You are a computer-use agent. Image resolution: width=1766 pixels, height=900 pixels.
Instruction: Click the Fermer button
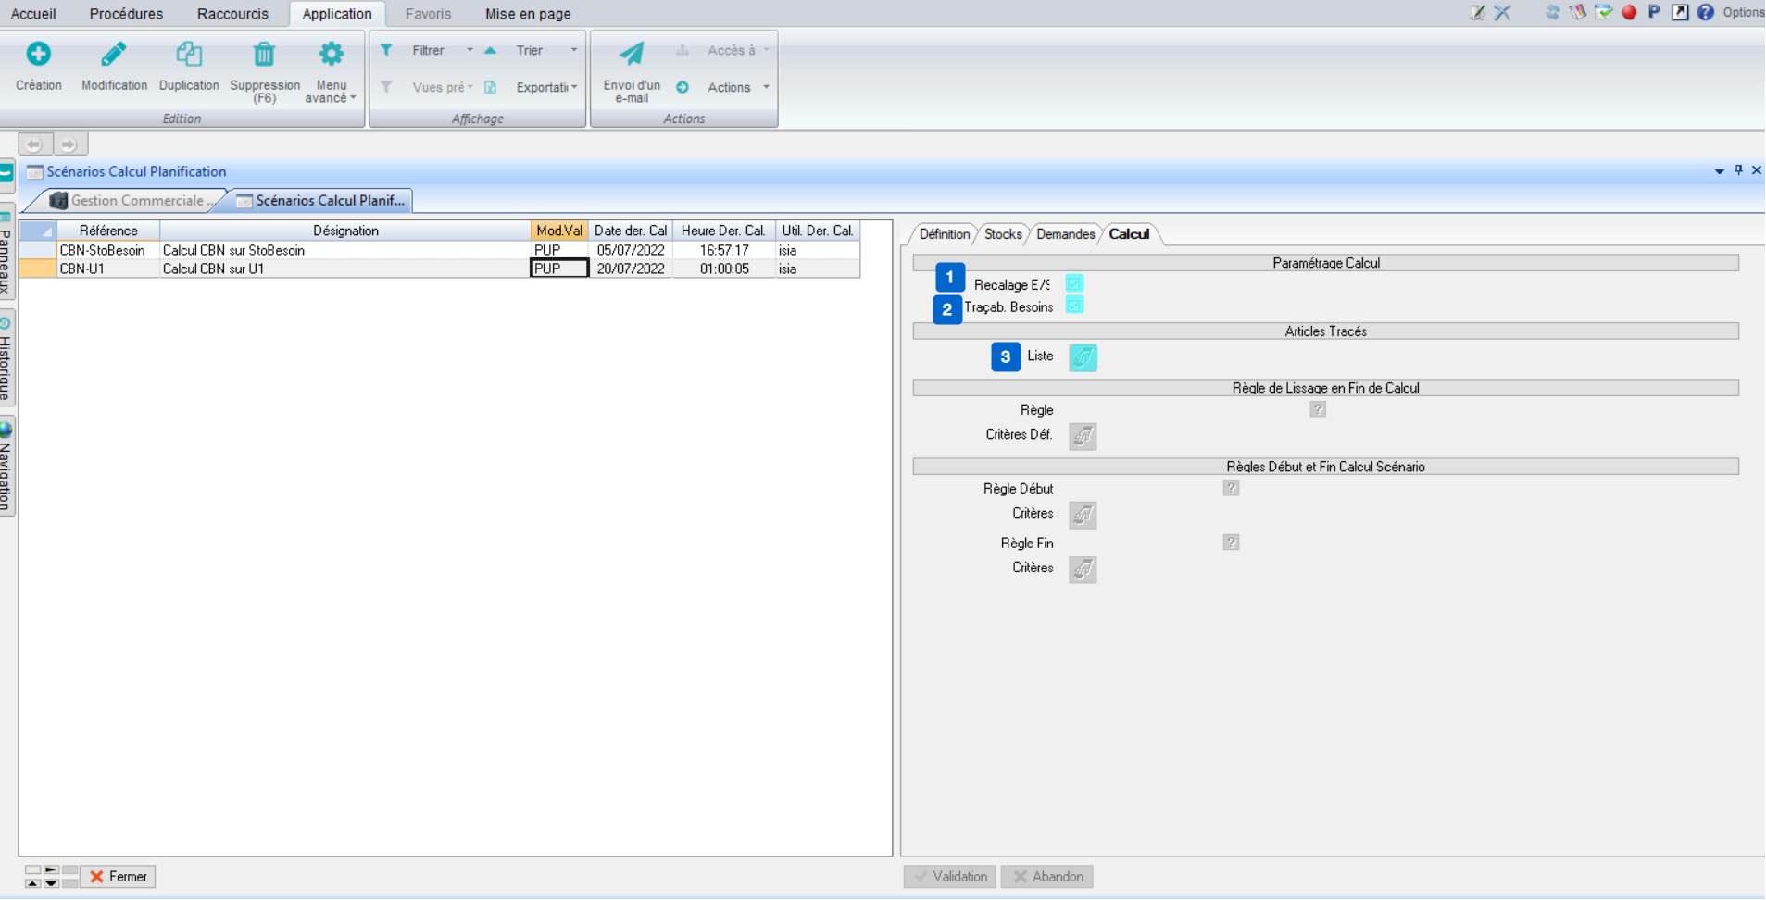point(119,876)
